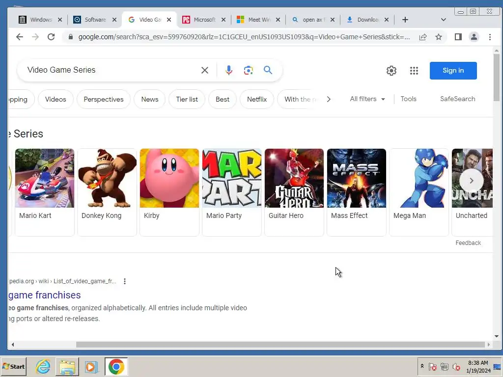The height and width of the screenshot is (377, 503).
Task: Select the News filter chip
Action: pos(150,99)
